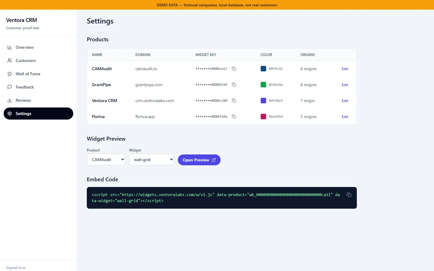Click GrantPipe's 4 origins cell

pos(308,85)
